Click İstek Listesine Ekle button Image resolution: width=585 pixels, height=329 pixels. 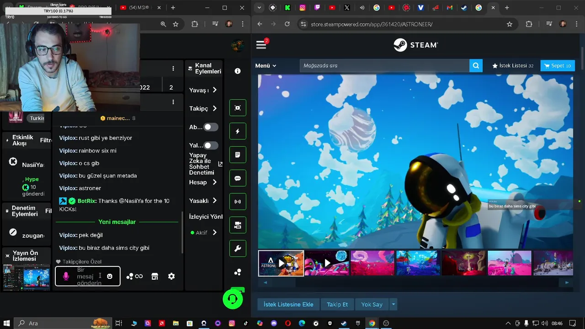[x=288, y=304]
